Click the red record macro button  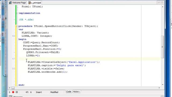tap(13, 92)
